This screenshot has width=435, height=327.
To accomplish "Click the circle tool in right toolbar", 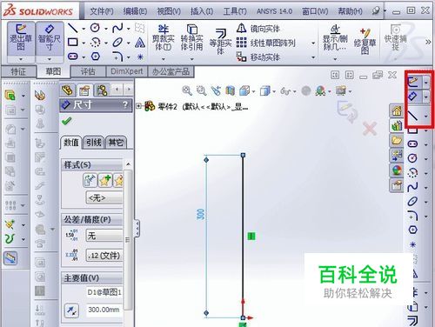I will click(412, 158).
